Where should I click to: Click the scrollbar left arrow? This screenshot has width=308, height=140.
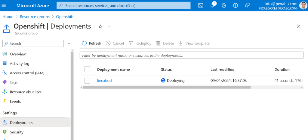point(81,87)
